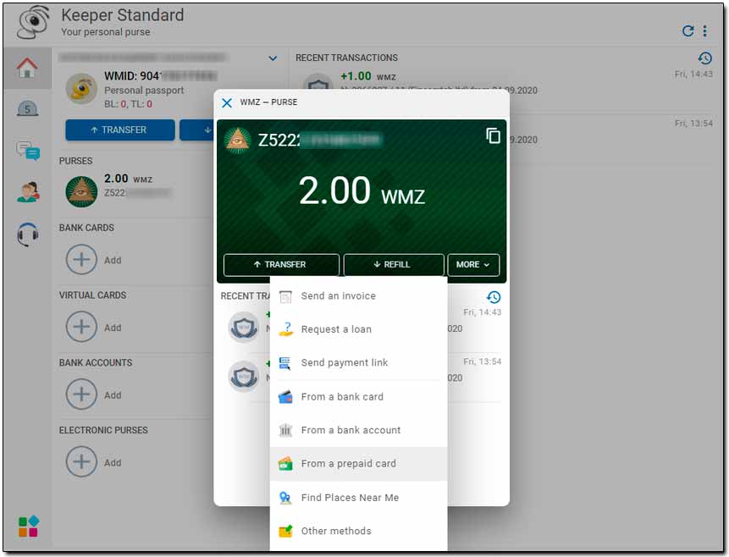Image resolution: width=729 pixels, height=557 pixels.
Task: Click the WMZ purse pyramid icon in Purses list
Action: [x=81, y=191]
